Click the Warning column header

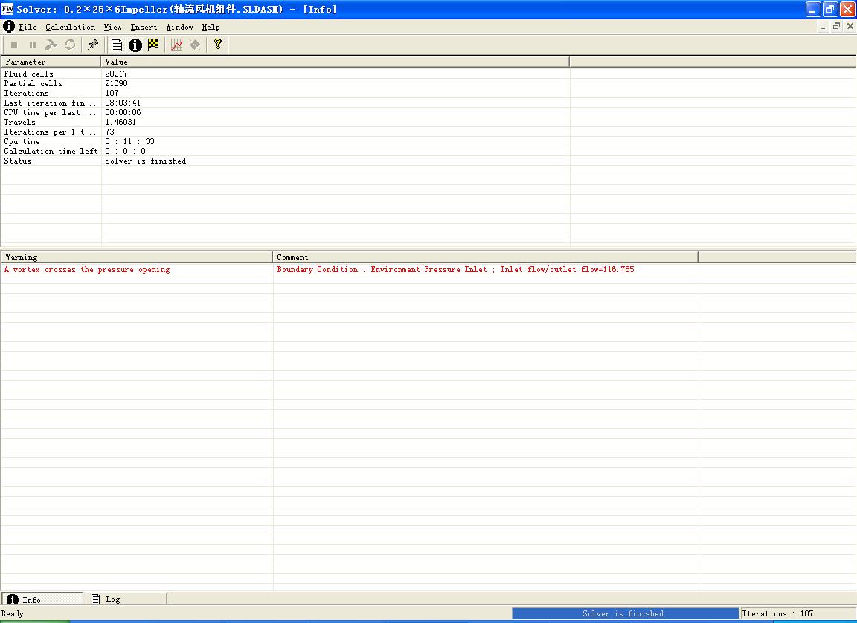pyautogui.click(x=137, y=257)
